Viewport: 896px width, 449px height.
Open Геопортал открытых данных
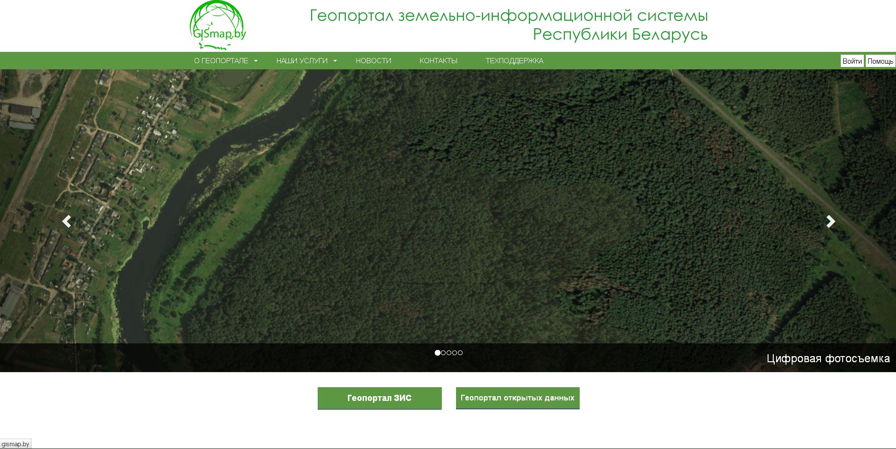517,398
